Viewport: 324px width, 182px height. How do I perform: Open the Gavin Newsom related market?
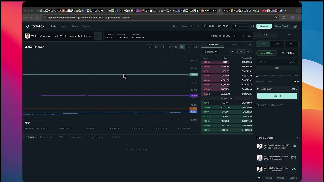click(x=277, y=158)
